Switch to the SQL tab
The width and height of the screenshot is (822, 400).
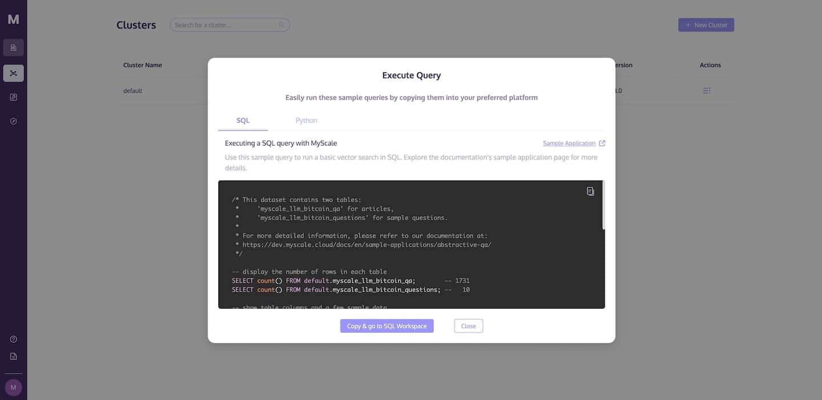coord(243,121)
